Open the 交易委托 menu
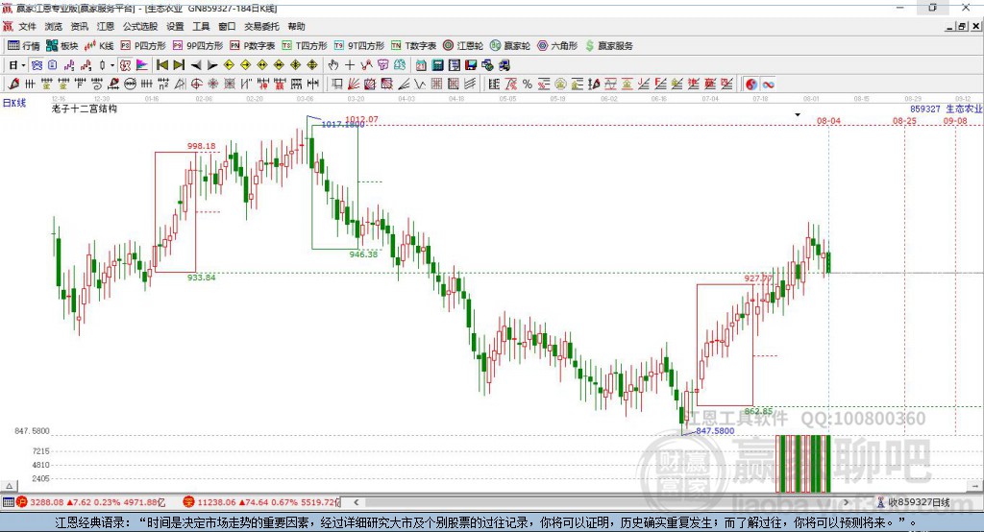This screenshot has width=984, height=532. pos(261,26)
